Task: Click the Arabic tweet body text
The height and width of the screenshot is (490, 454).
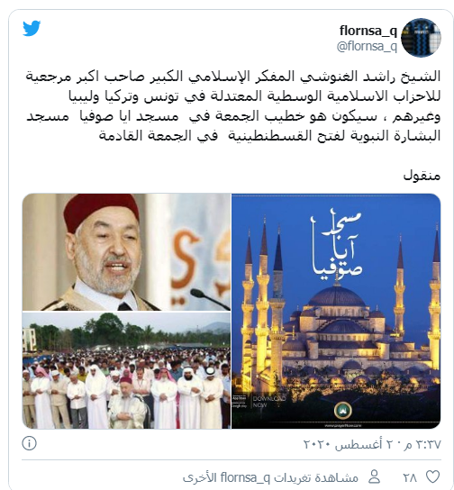Action: pos(233,106)
